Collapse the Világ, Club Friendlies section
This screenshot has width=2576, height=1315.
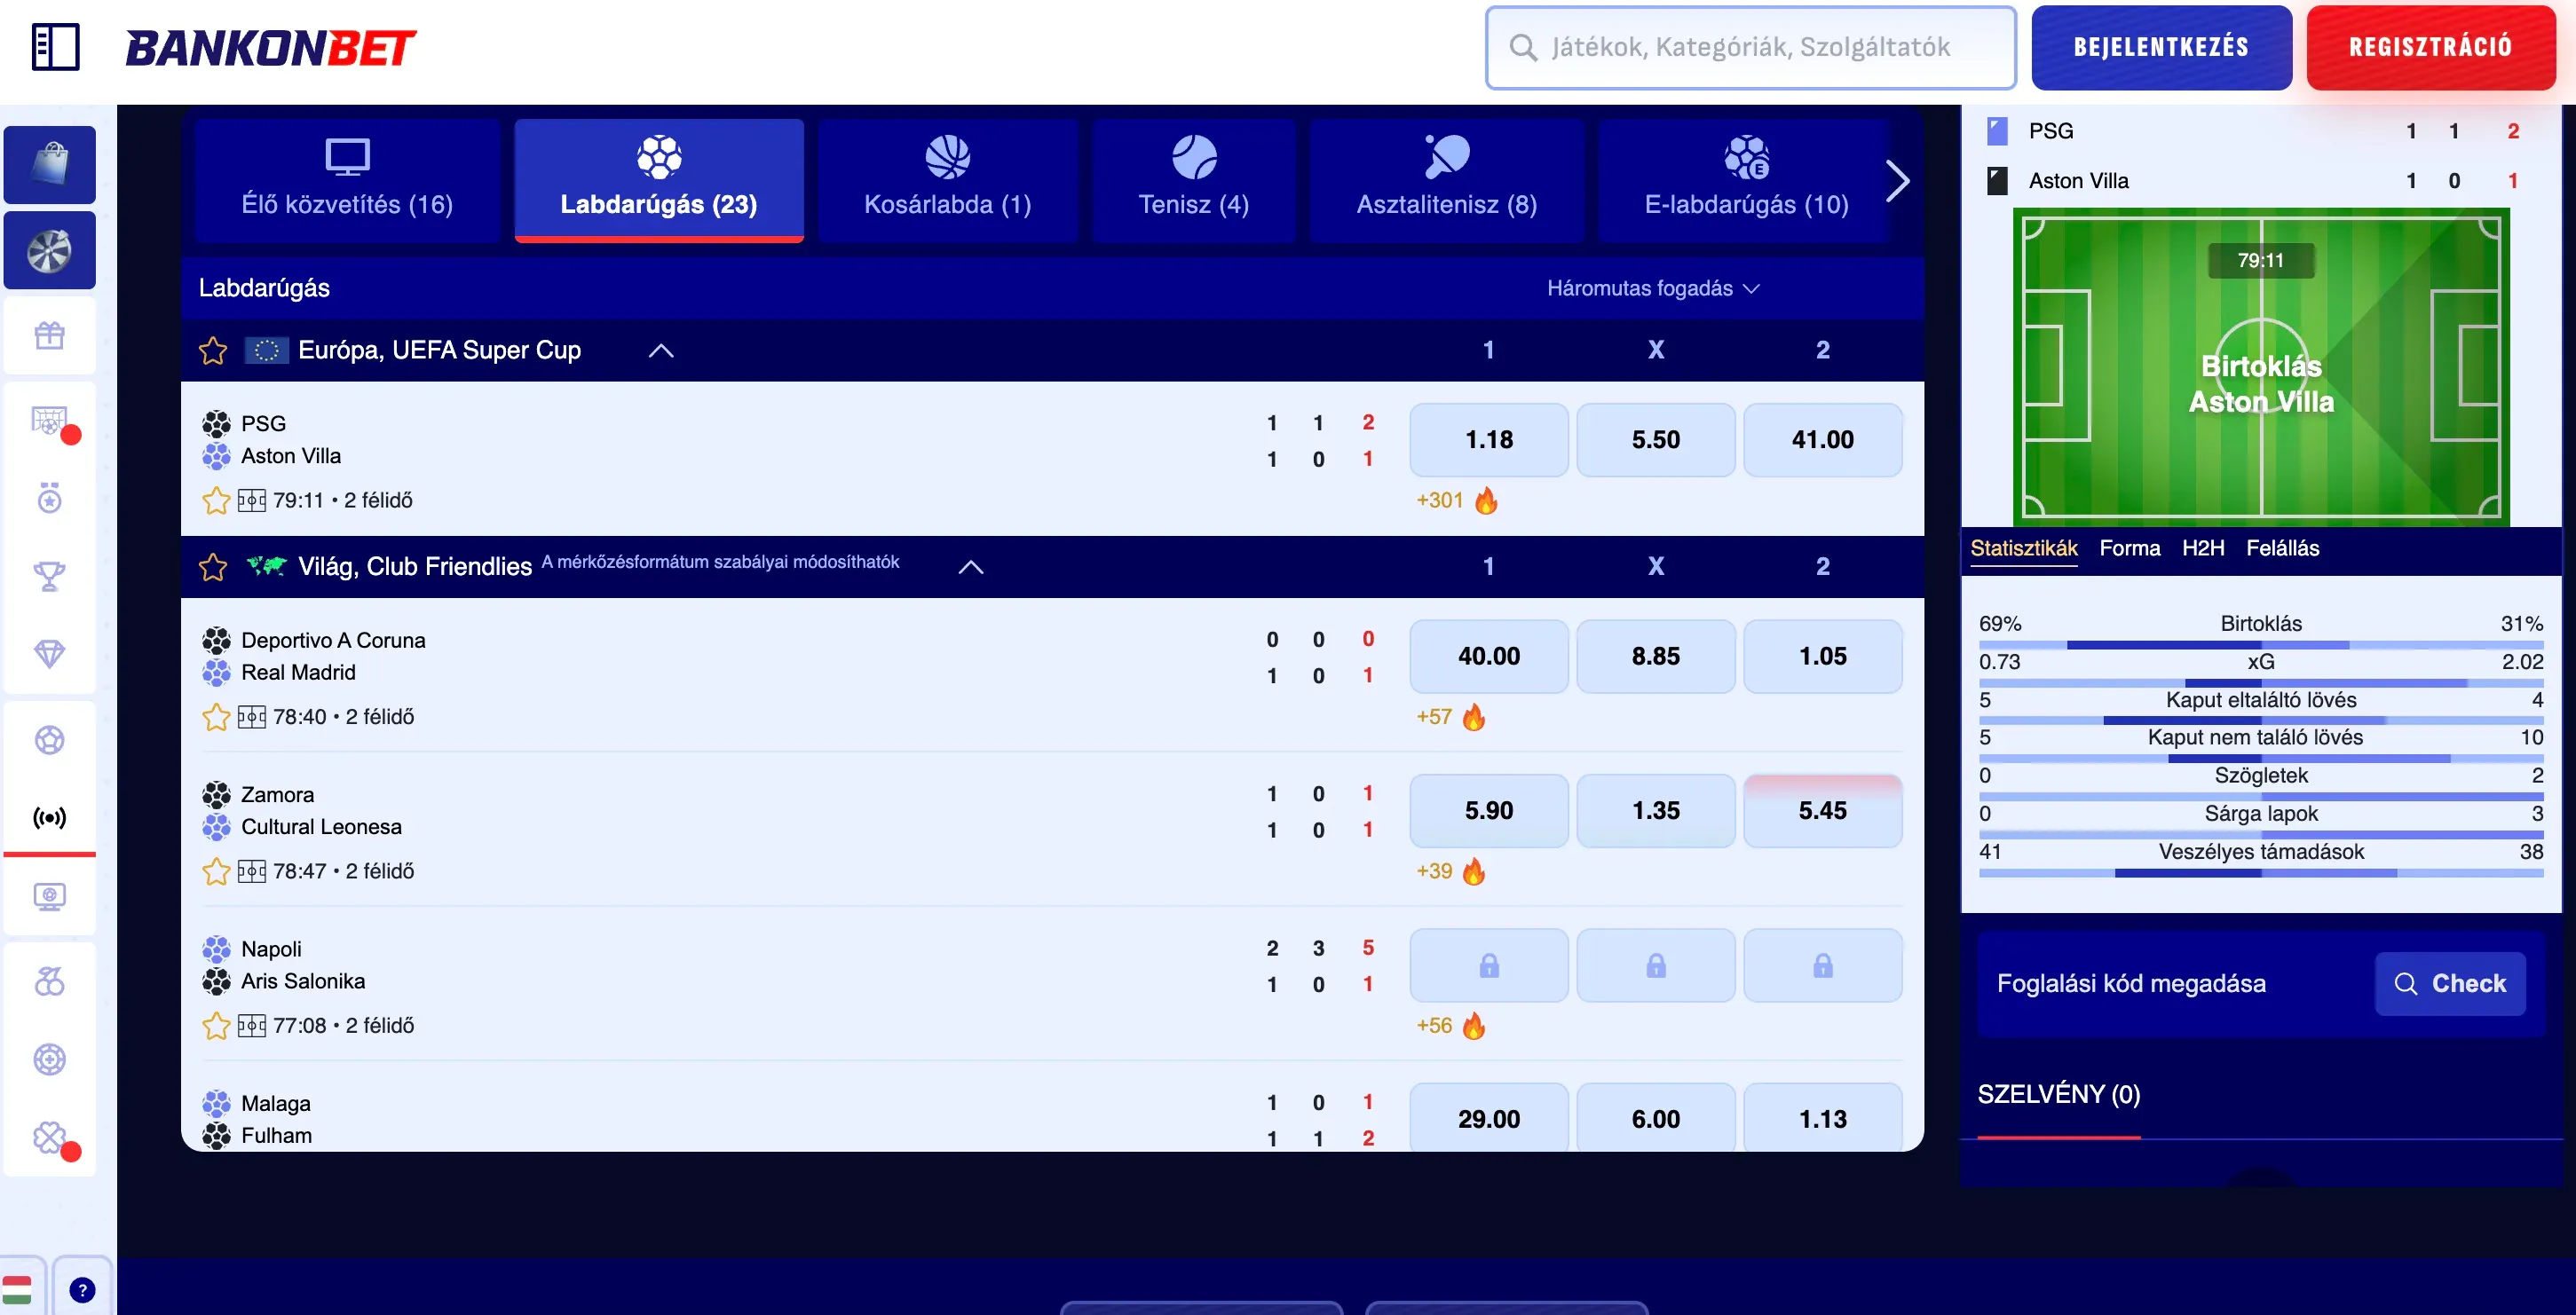pyautogui.click(x=970, y=568)
